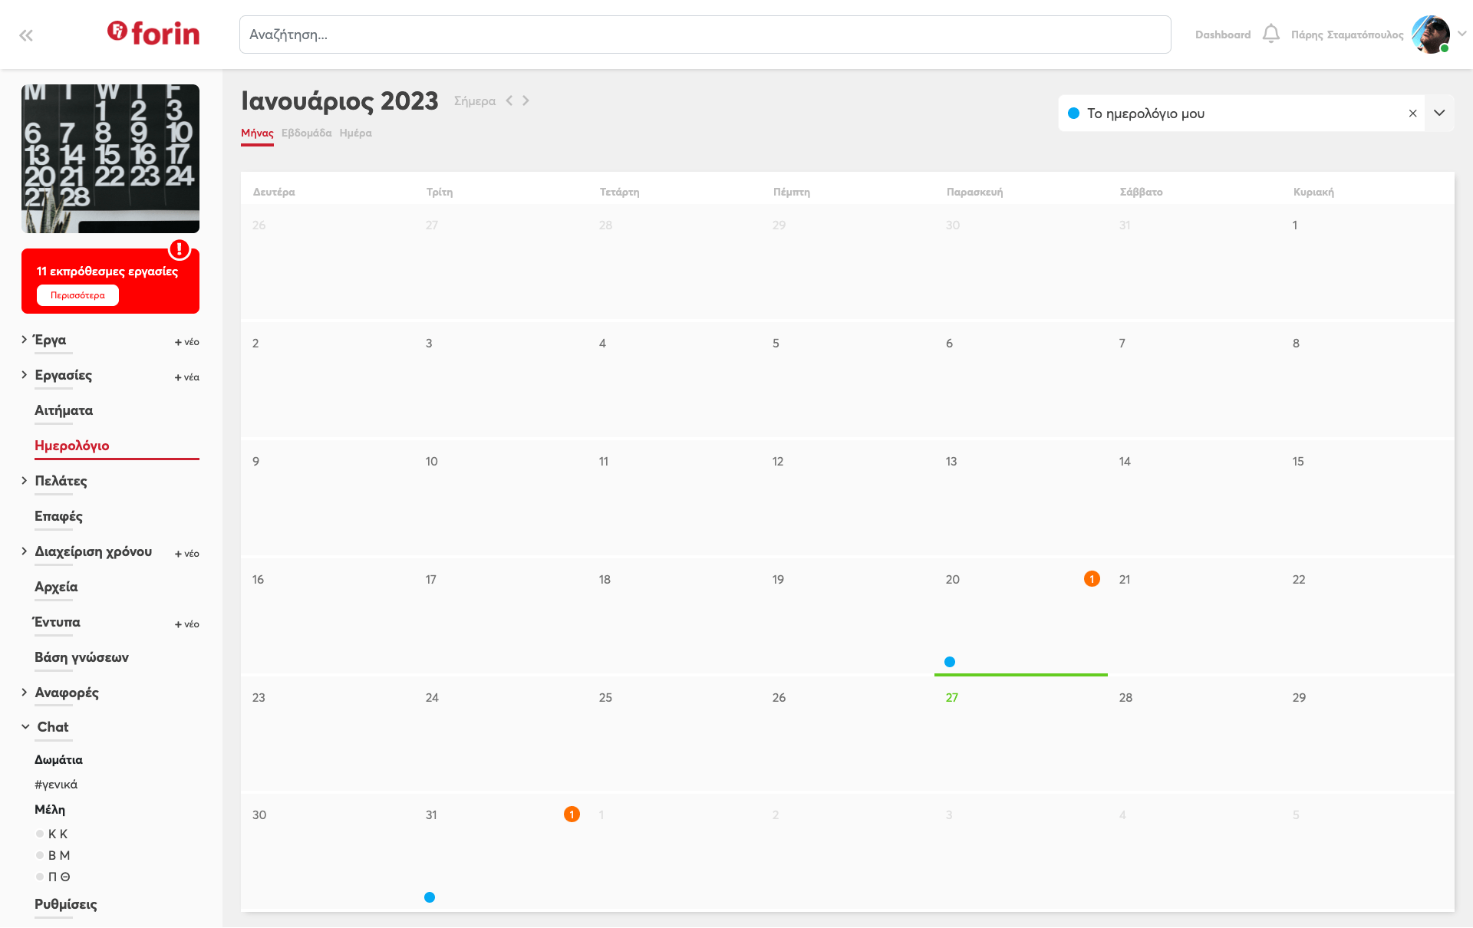Open Αρχεία menu item

(x=56, y=587)
